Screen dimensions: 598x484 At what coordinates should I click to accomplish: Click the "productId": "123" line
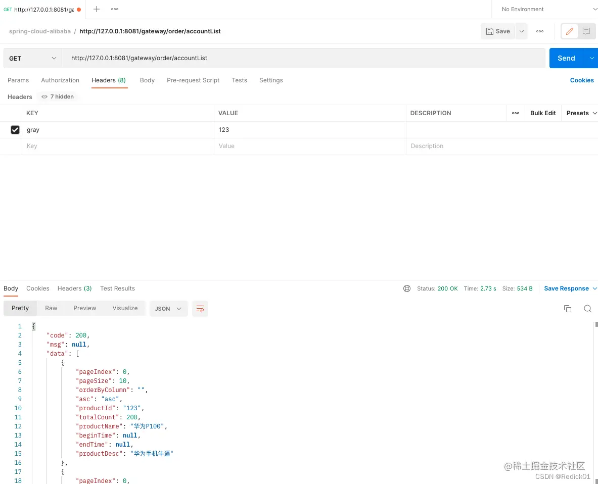point(110,408)
